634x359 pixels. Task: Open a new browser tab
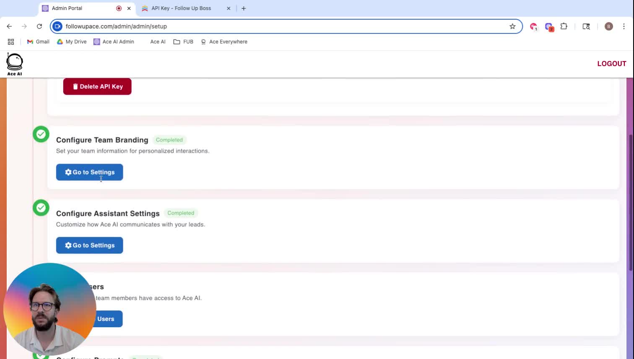pos(244,8)
